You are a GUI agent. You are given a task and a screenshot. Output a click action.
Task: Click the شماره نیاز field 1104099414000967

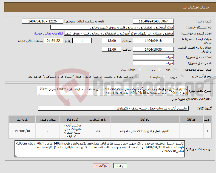click(153, 21)
